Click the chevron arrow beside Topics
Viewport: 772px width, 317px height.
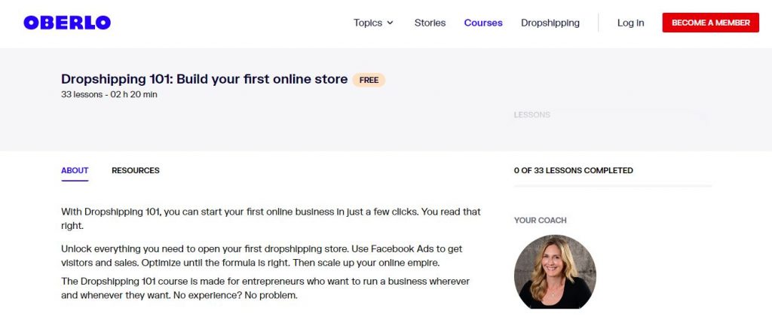(x=391, y=23)
